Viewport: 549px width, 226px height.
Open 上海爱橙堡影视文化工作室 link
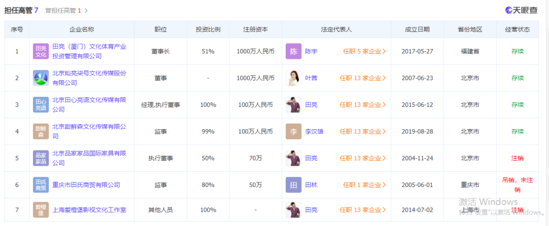[x=89, y=210]
